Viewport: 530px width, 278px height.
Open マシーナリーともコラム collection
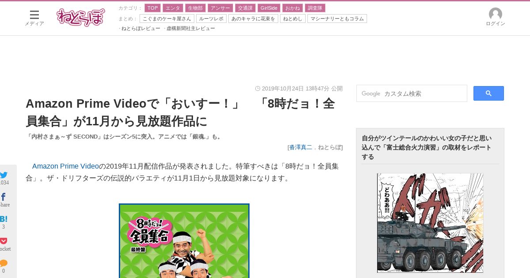click(x=337, y=19)
